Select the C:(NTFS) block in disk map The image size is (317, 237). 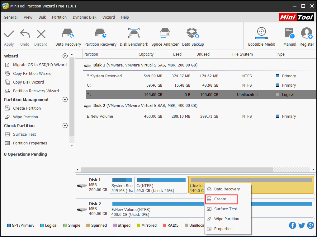coord(161,185)
